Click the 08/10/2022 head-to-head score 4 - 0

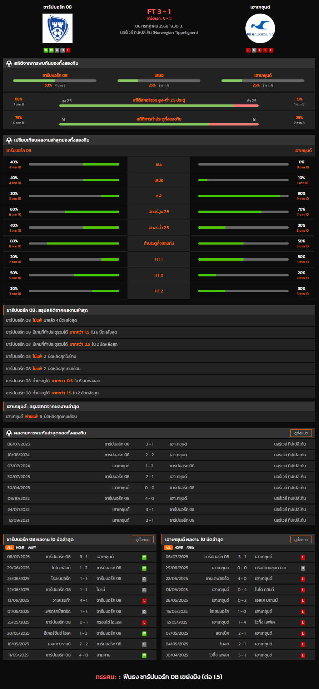[x=150, y=498]
